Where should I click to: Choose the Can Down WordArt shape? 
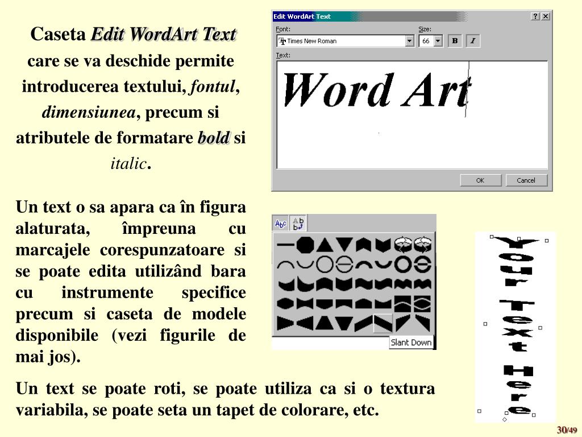tap(344, 285)
